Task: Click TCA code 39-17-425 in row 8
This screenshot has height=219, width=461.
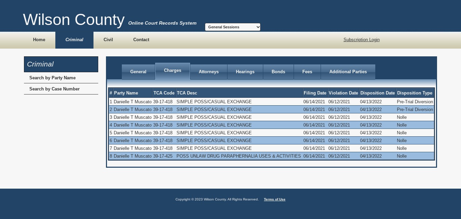Action: coord(163,156)
